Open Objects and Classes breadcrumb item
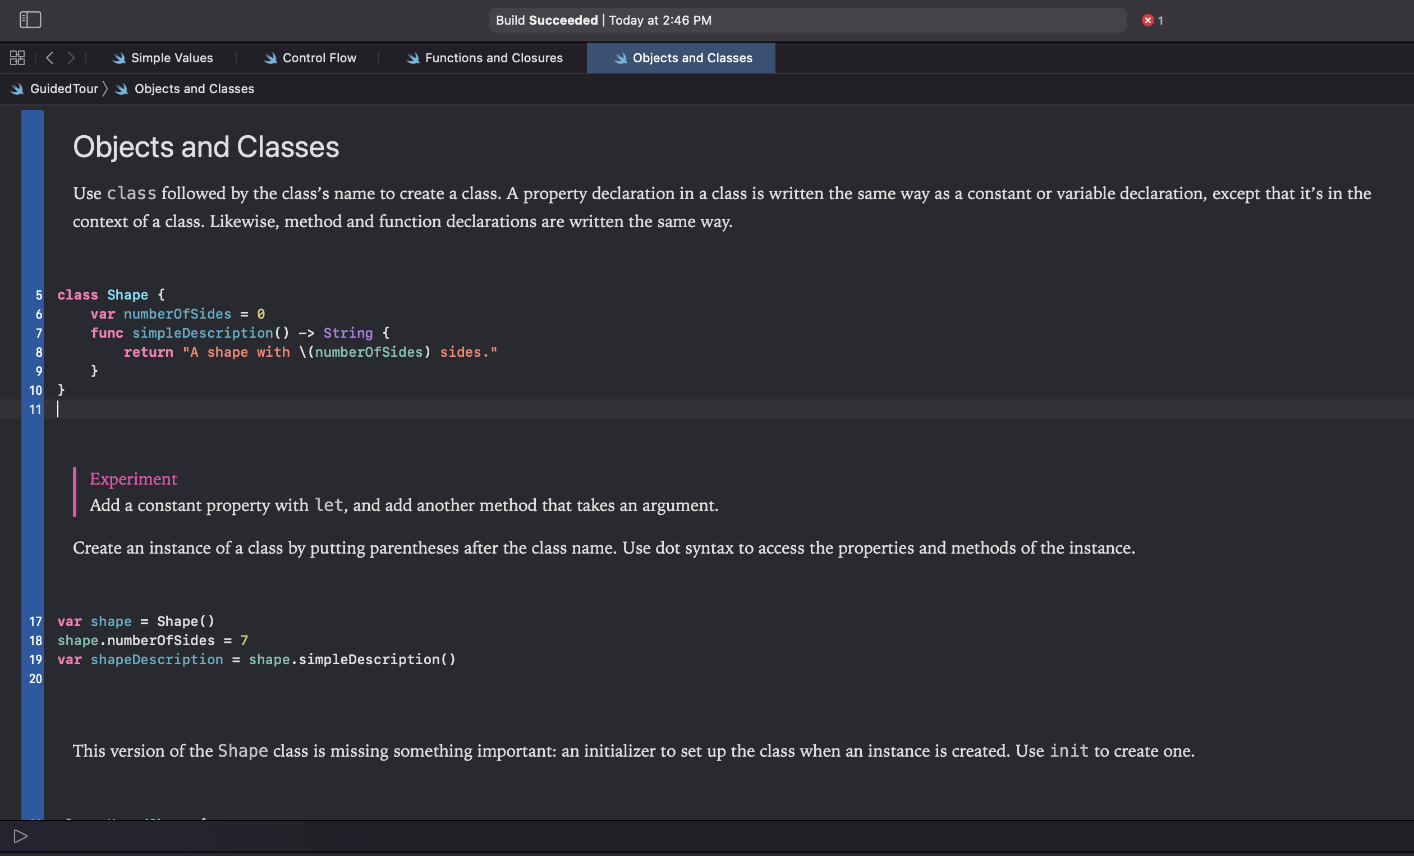The width and height of the screenshot is (1414, 856). point(194,89)
